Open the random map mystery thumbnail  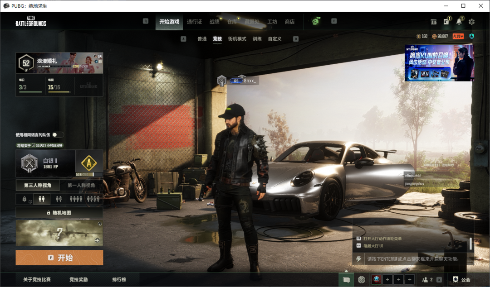(59, 233)
